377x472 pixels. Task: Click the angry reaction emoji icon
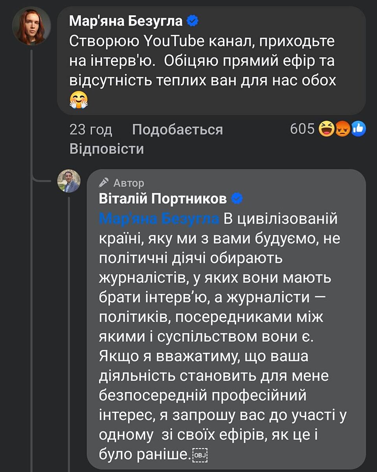pyautogui.click(x=342, y=129)
